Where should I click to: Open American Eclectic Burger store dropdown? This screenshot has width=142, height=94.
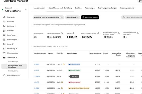tap(48, 17)
